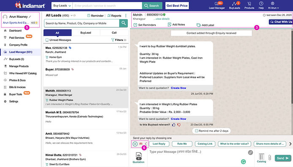Open Quotation tool below chat
Screen dimensions: 293x167
[x=138, y=158]
